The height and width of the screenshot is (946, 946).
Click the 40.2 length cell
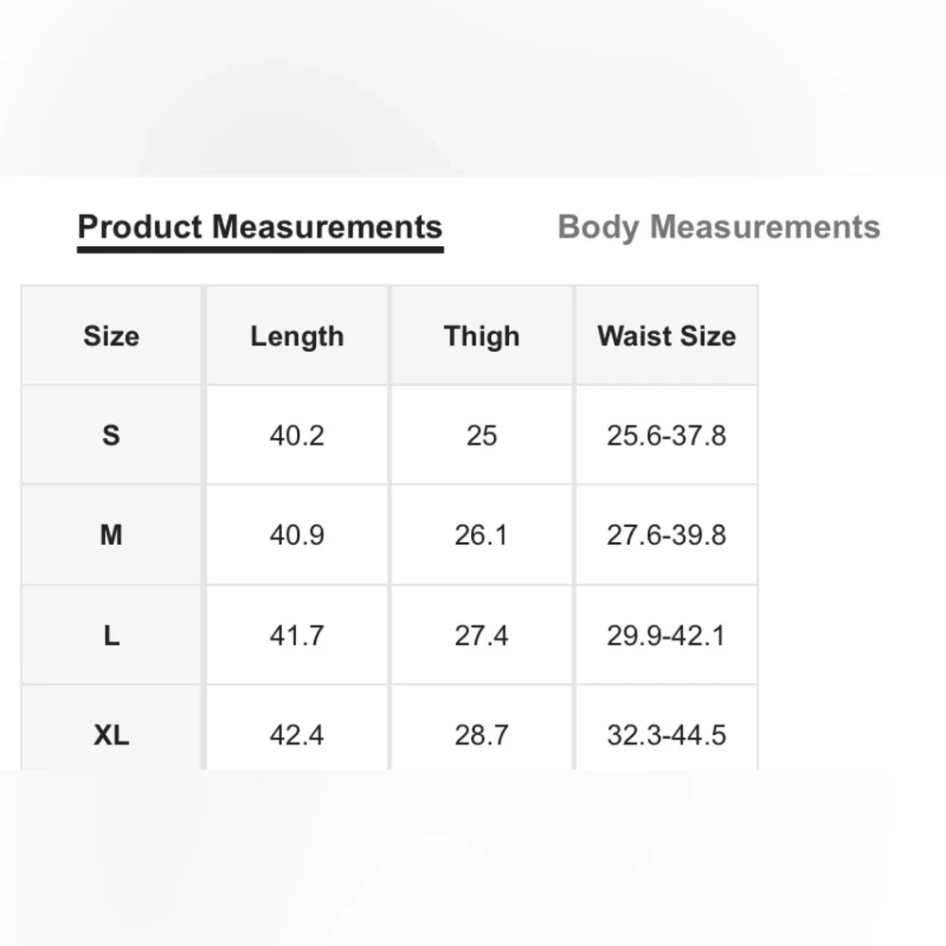point(297,435)
